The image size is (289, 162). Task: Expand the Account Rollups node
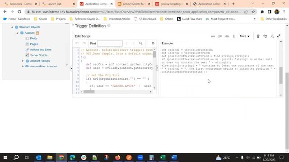23,61
